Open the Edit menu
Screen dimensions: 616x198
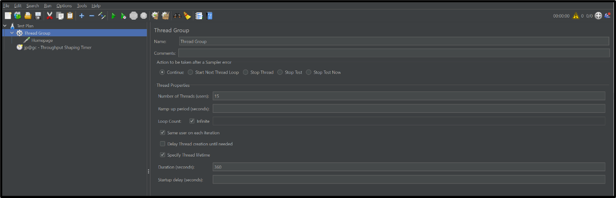pos(18,5)
